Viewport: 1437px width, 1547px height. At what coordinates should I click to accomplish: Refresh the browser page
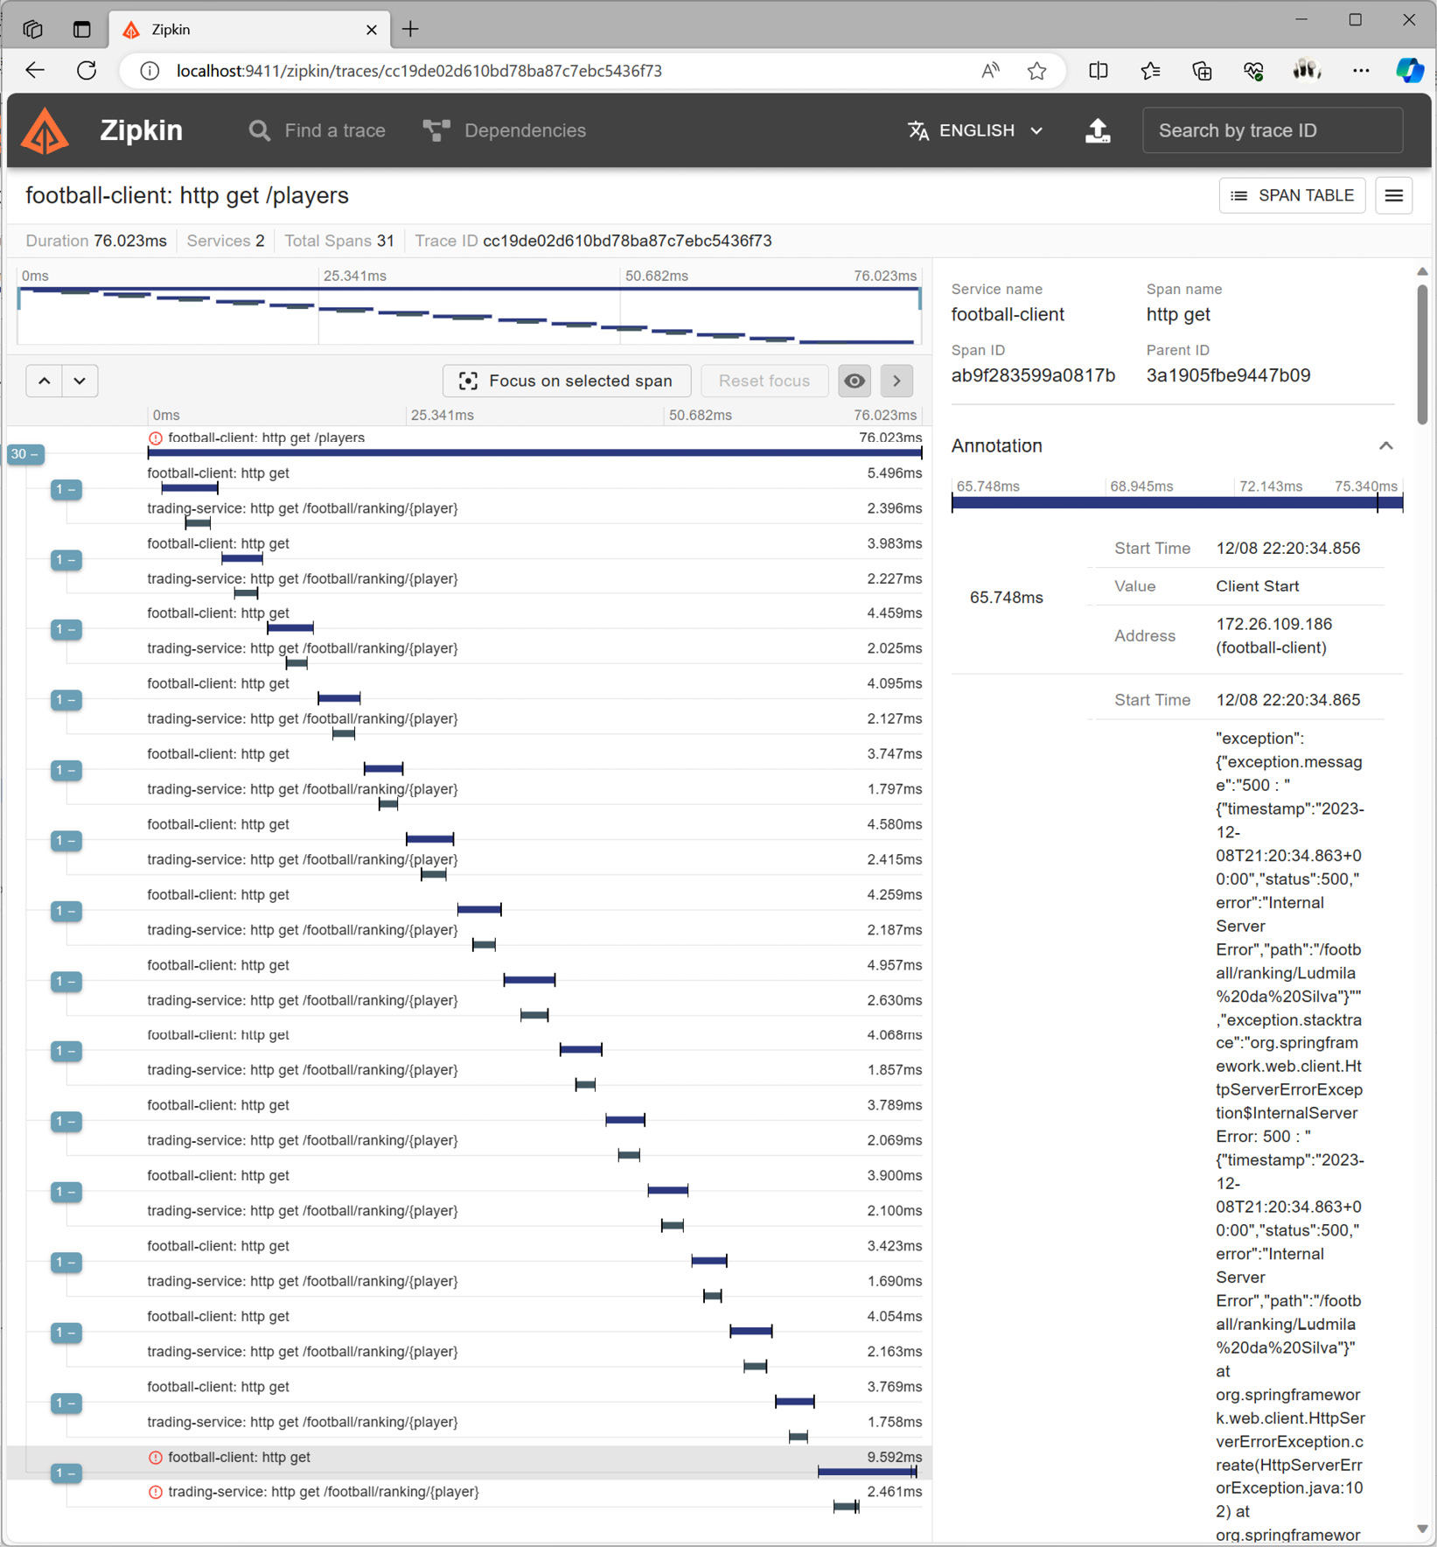87,71
